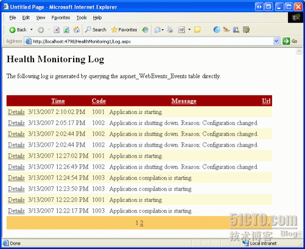Click the Refresh page icon

[x=66, y=30]
